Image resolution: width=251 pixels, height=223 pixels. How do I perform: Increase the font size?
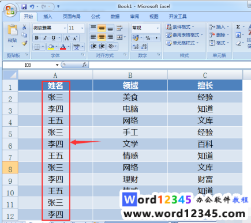(67, 38)
